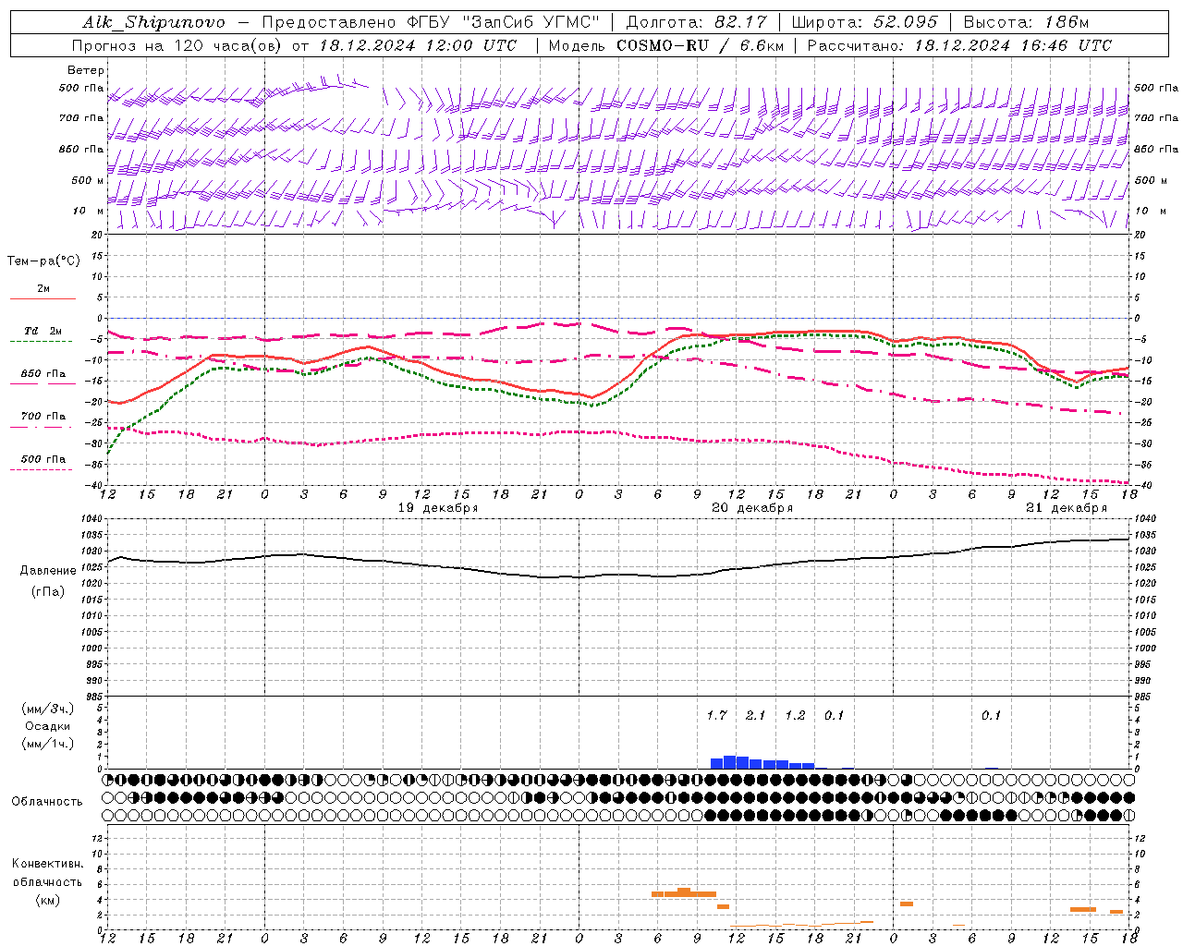The image size is (1183, 946).
Task: Click the Конвективн. облачность label
Action: [x=47, y=873]
